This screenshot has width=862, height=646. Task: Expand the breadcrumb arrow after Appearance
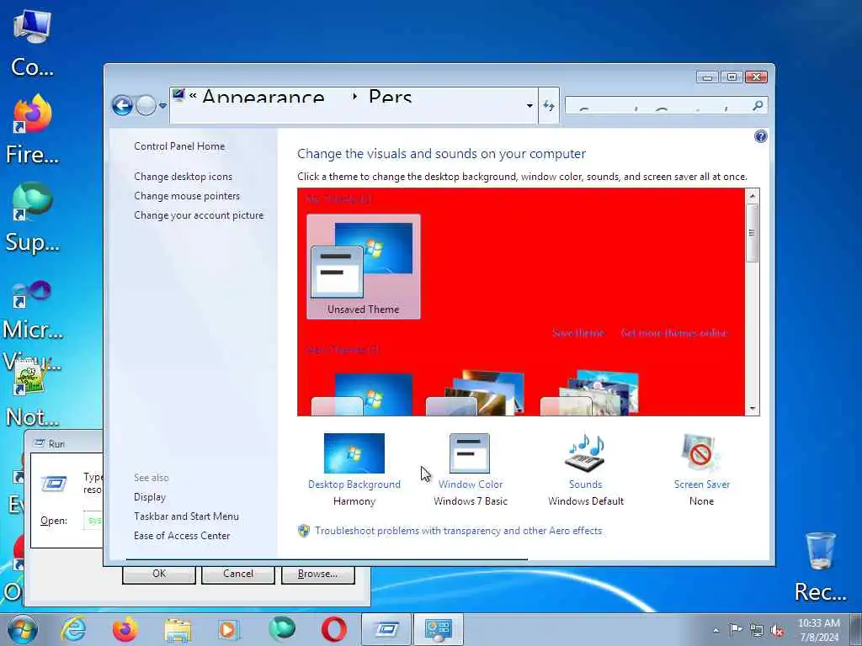pos(354,97)
